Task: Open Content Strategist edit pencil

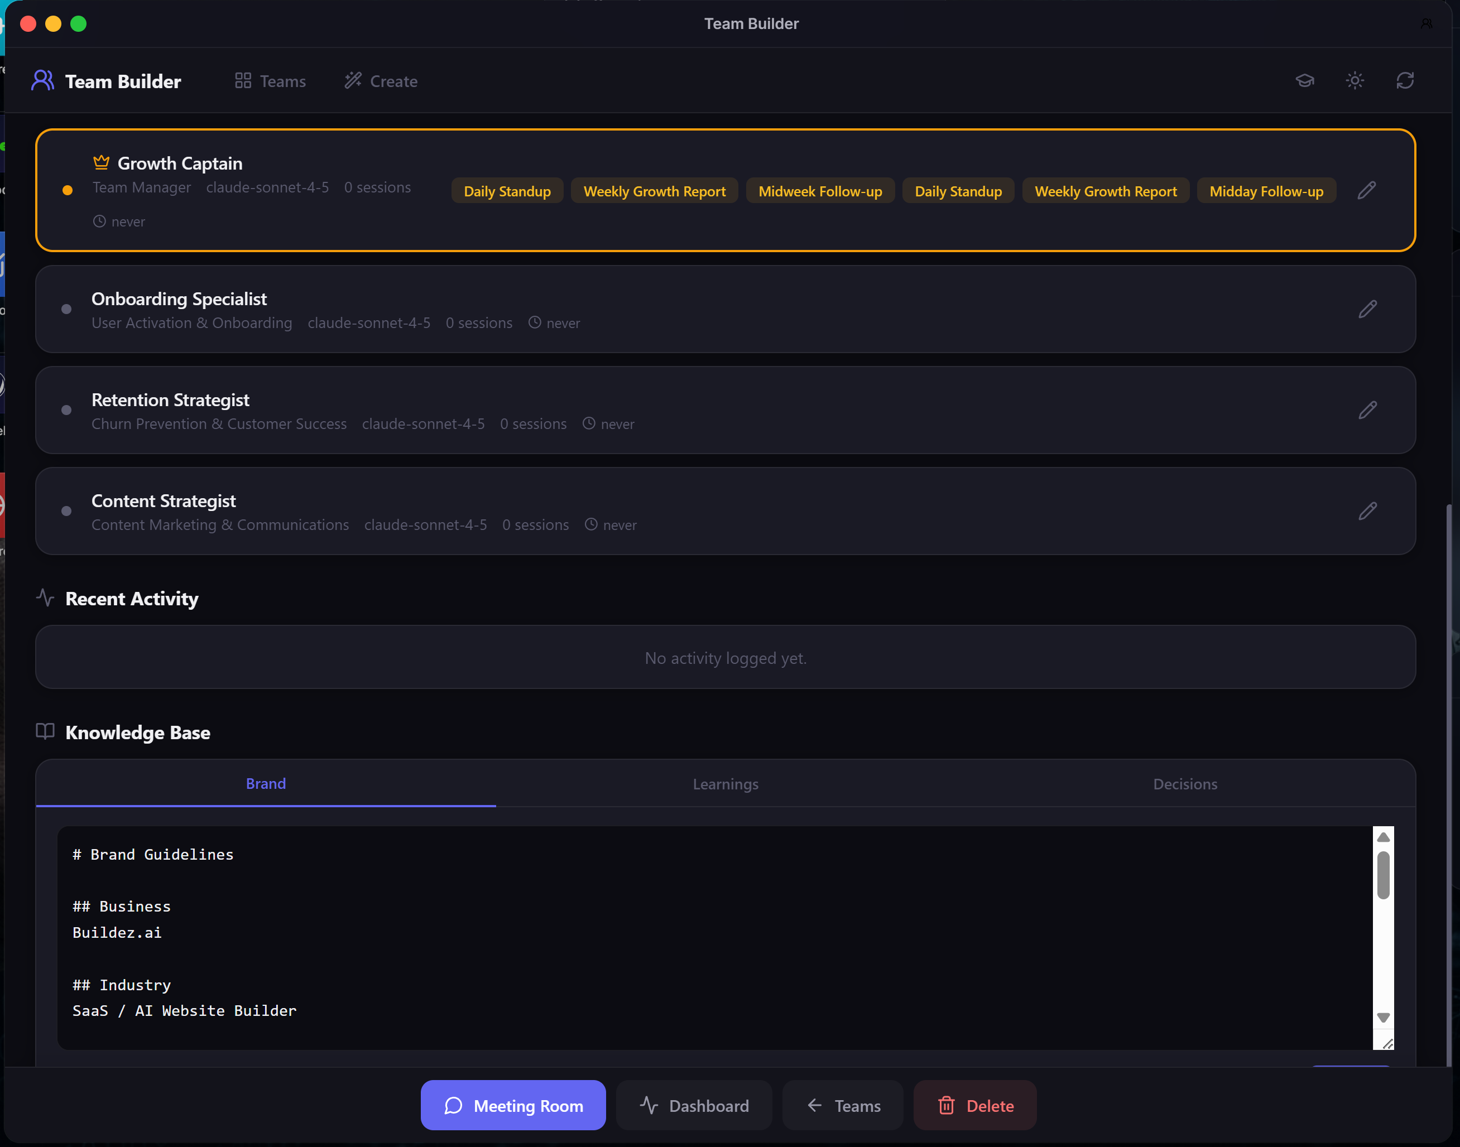Action: 1367,511
